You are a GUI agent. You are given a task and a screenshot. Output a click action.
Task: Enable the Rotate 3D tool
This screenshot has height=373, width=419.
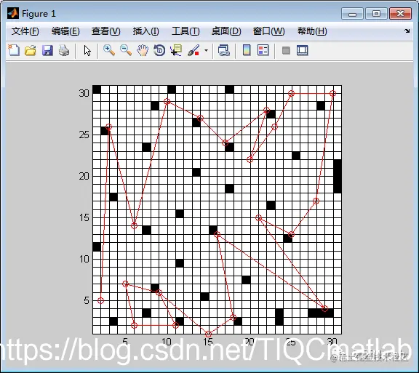pos(159,50)
